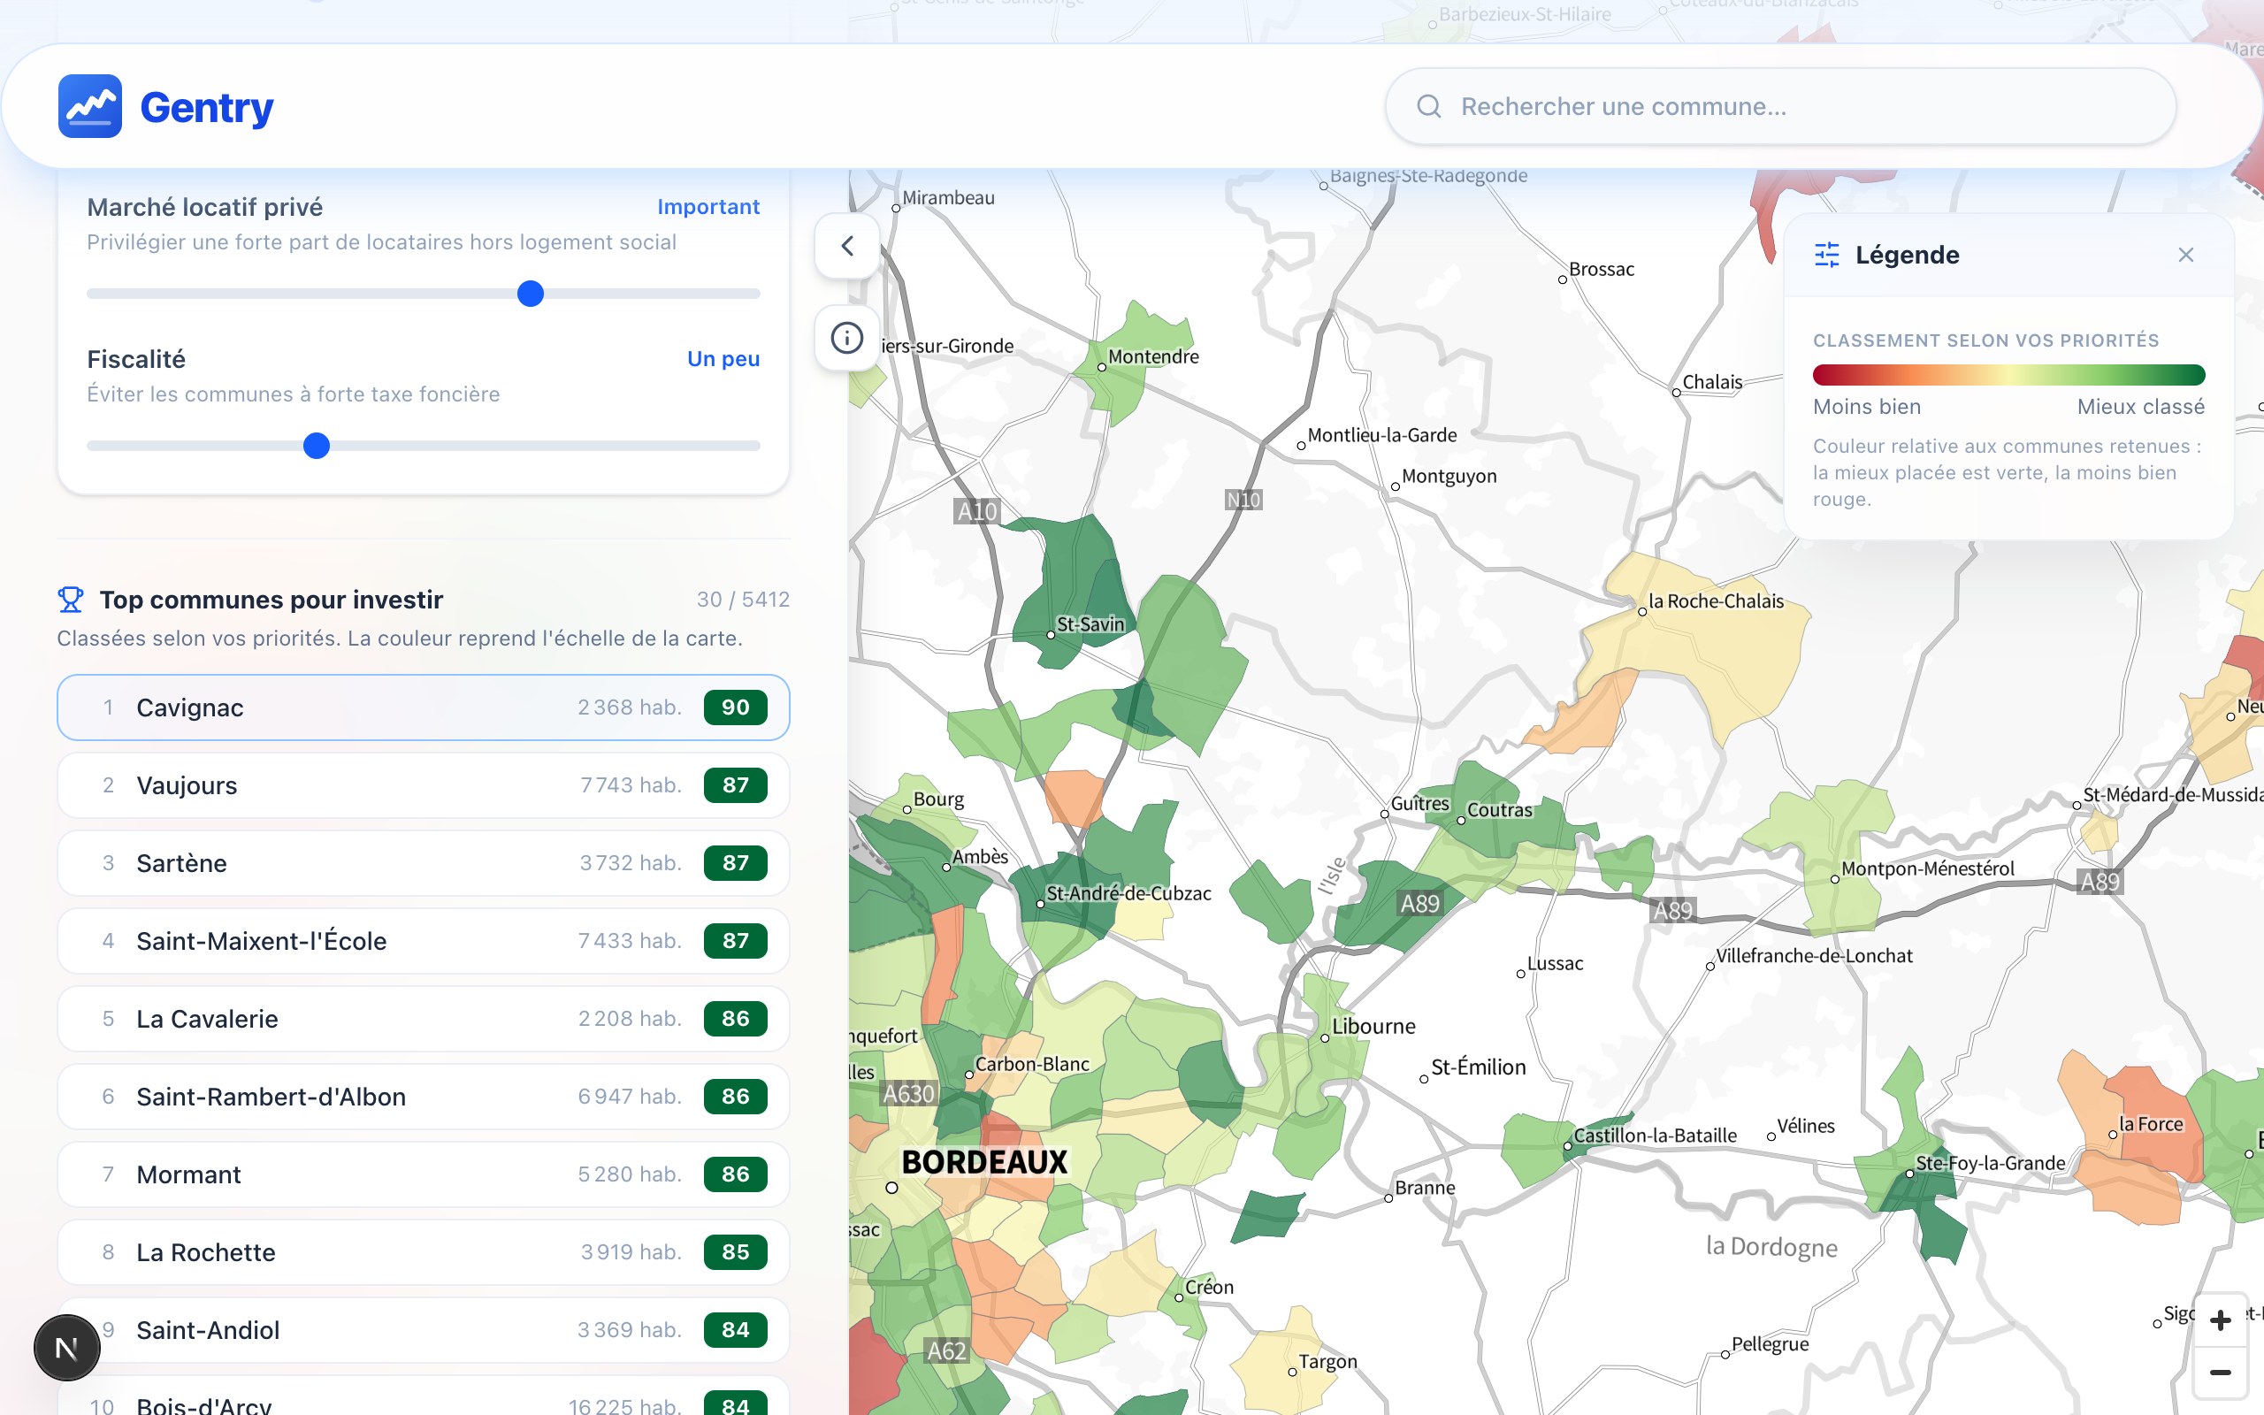This screenshot has height=1415, width=2264.
Task: Click the Gentry brand name
Action: point(207,107)
